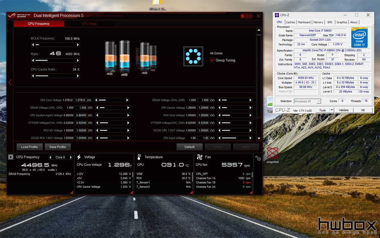Click the CPU Ratio slider track

point(56,60)
